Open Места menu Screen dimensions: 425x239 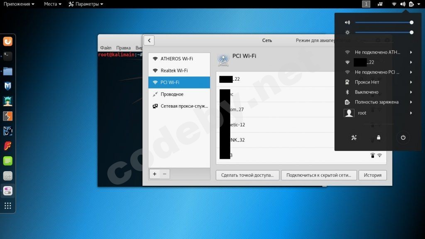pyautogui.click(x=53, y=4)
